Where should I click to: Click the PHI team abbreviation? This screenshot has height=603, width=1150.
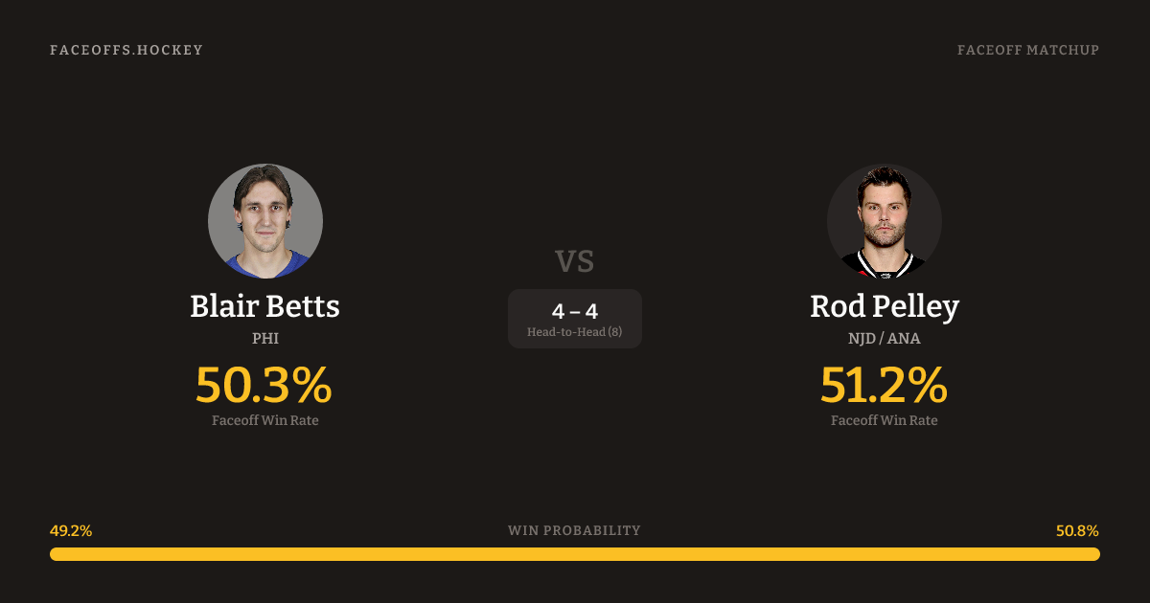[265, 339]
